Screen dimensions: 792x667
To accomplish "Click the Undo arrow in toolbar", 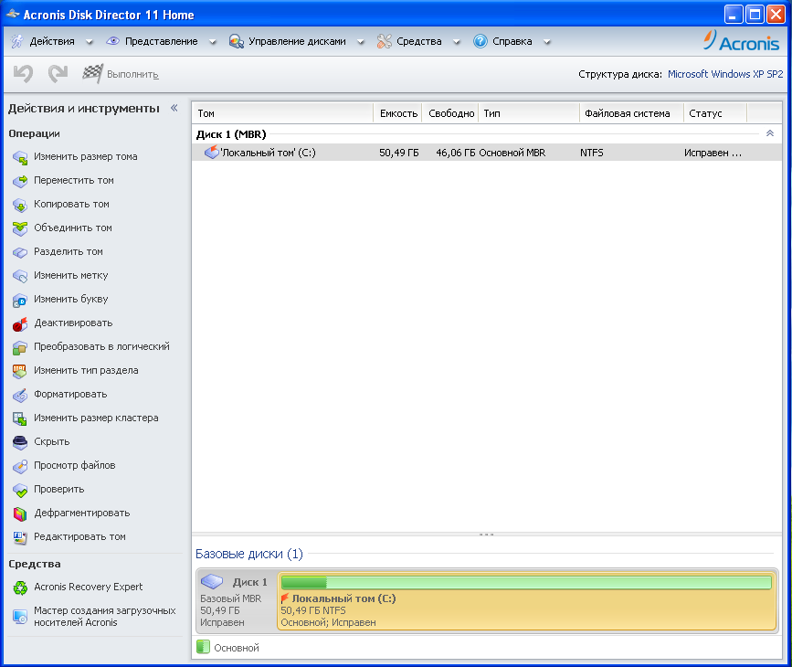I will pyautogui.click(x=23, y=74).
